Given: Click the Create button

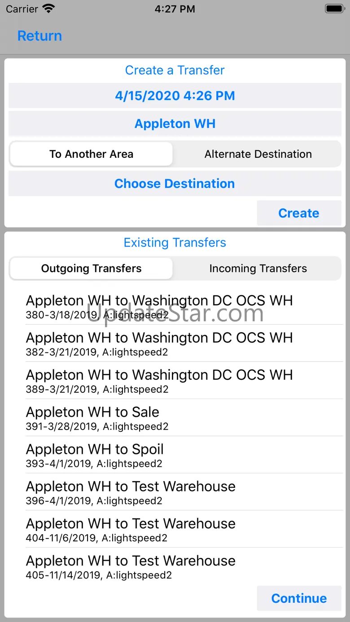Looking at the screenshot, I should (x=299, y=213).
